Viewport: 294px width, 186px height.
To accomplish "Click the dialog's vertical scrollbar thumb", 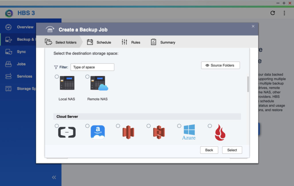I will (248, 84).
